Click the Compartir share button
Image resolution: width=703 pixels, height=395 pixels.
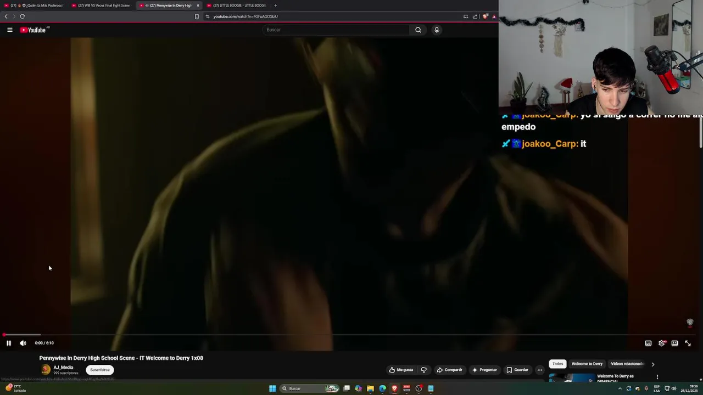tap(449, 370)
